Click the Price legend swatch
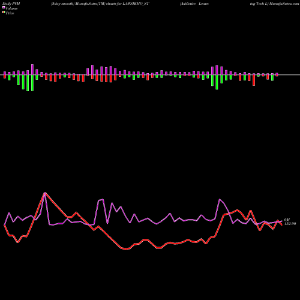Viewport: 300px width, 300px height. (4, 13)
